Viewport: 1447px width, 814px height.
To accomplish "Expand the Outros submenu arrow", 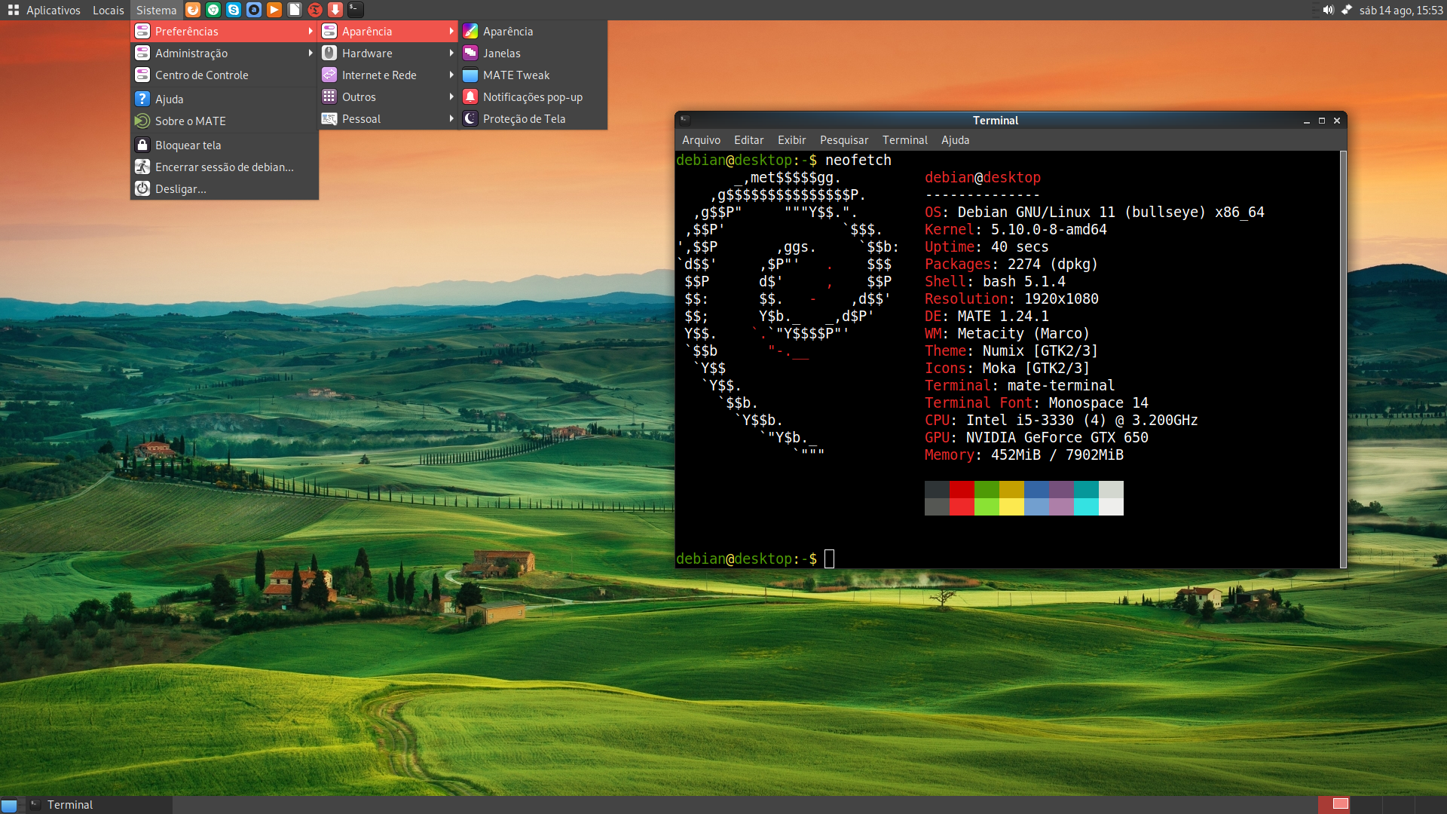I will 451,96.
